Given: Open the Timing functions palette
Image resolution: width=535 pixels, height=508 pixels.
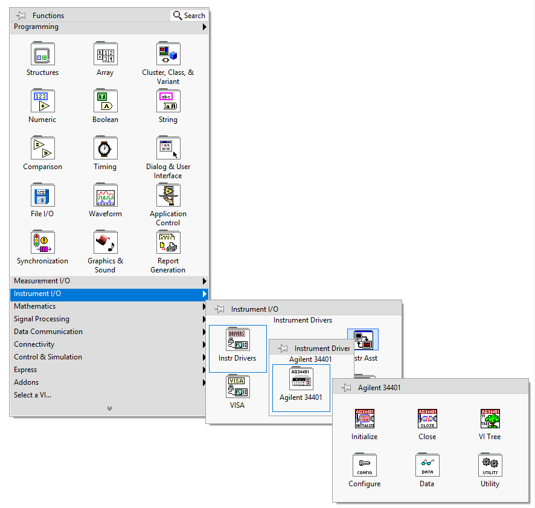Looking at the screenshot, I should (105, 147).
